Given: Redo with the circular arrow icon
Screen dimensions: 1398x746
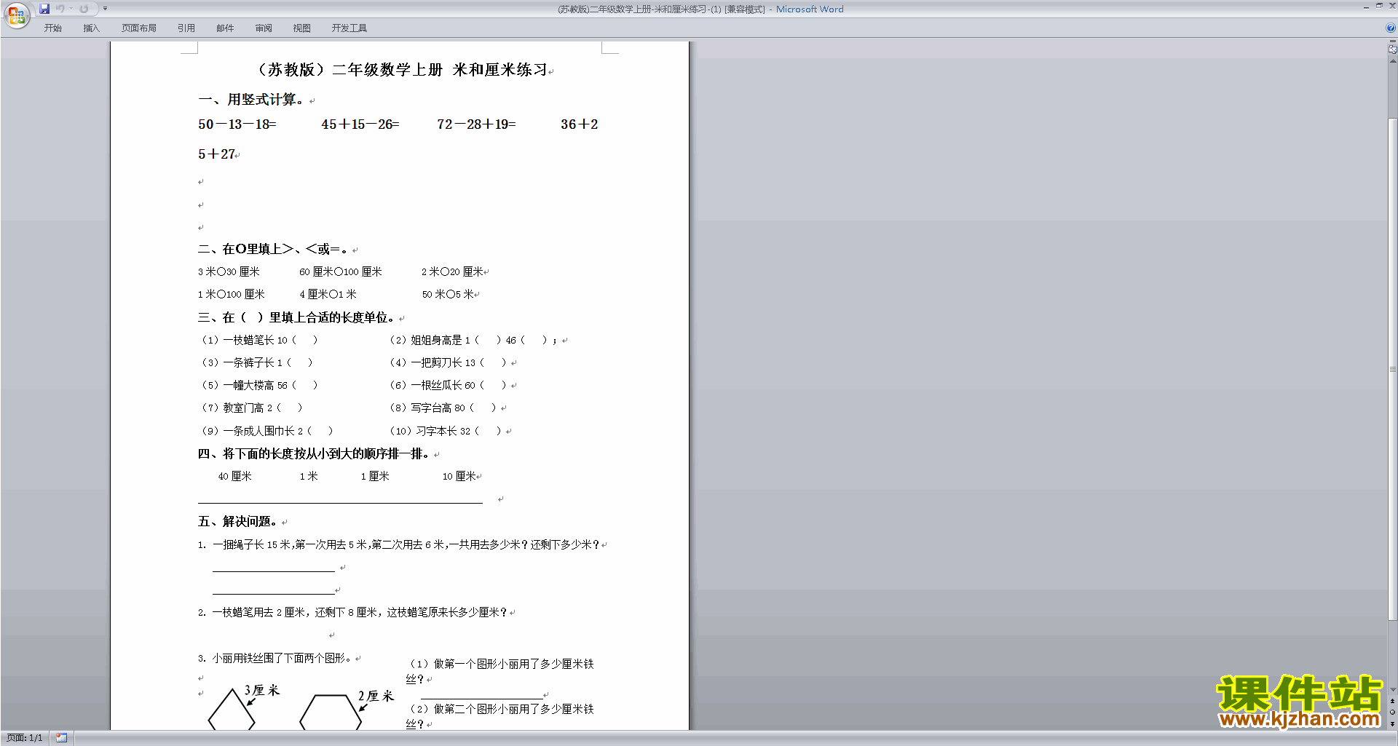Looking at the screenshot, I should click(x=84, y=9).
